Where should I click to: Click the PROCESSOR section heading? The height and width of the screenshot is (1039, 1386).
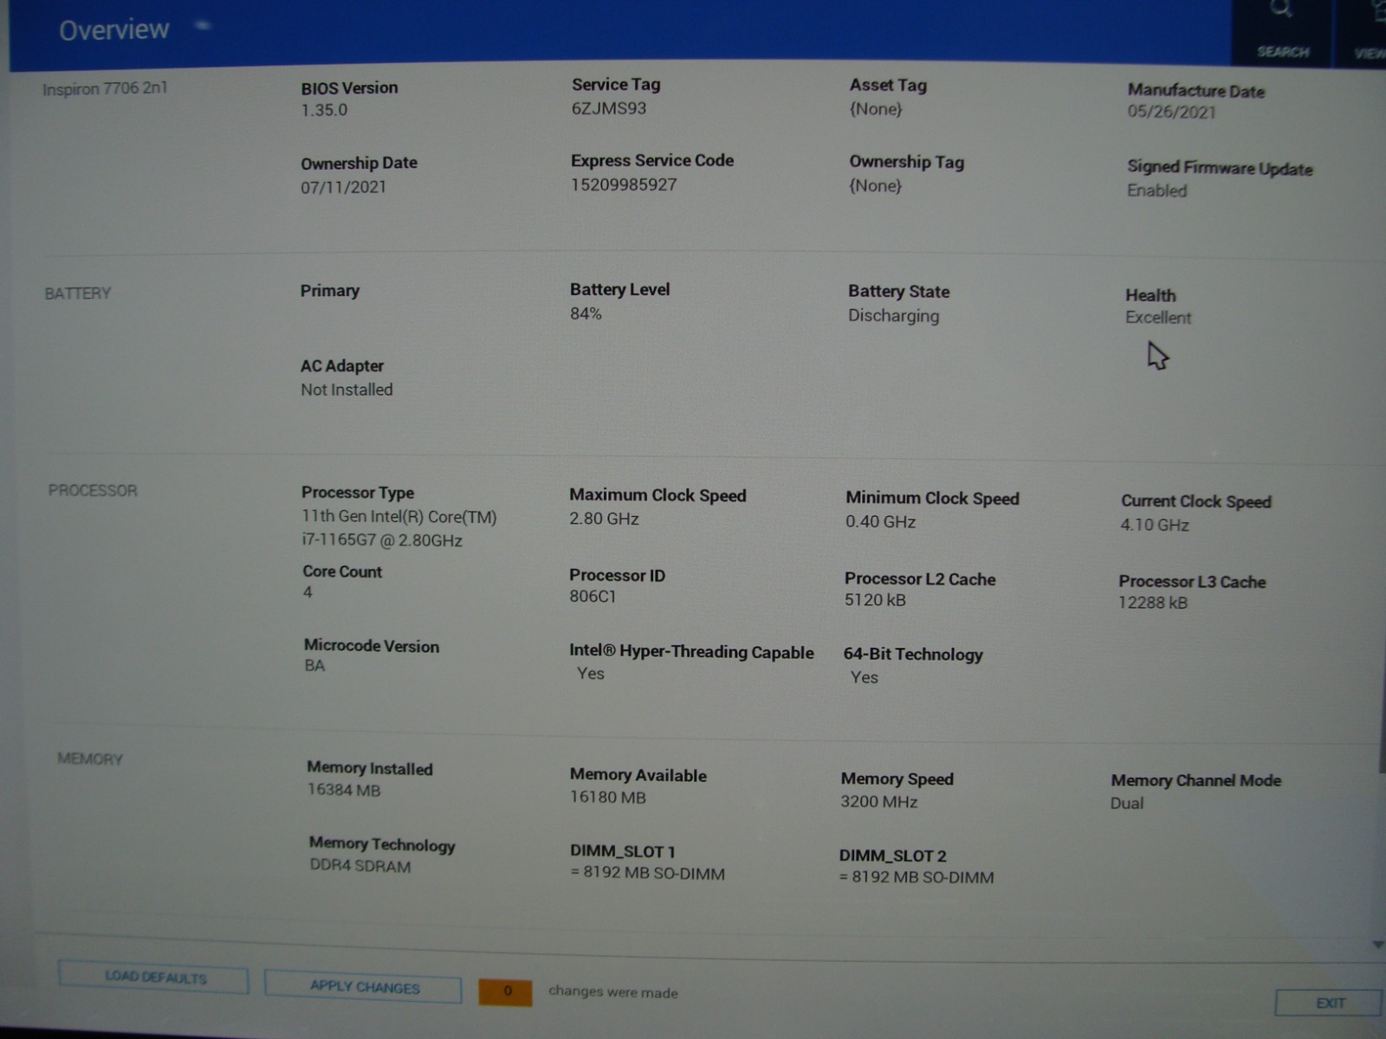coord(93,490)
